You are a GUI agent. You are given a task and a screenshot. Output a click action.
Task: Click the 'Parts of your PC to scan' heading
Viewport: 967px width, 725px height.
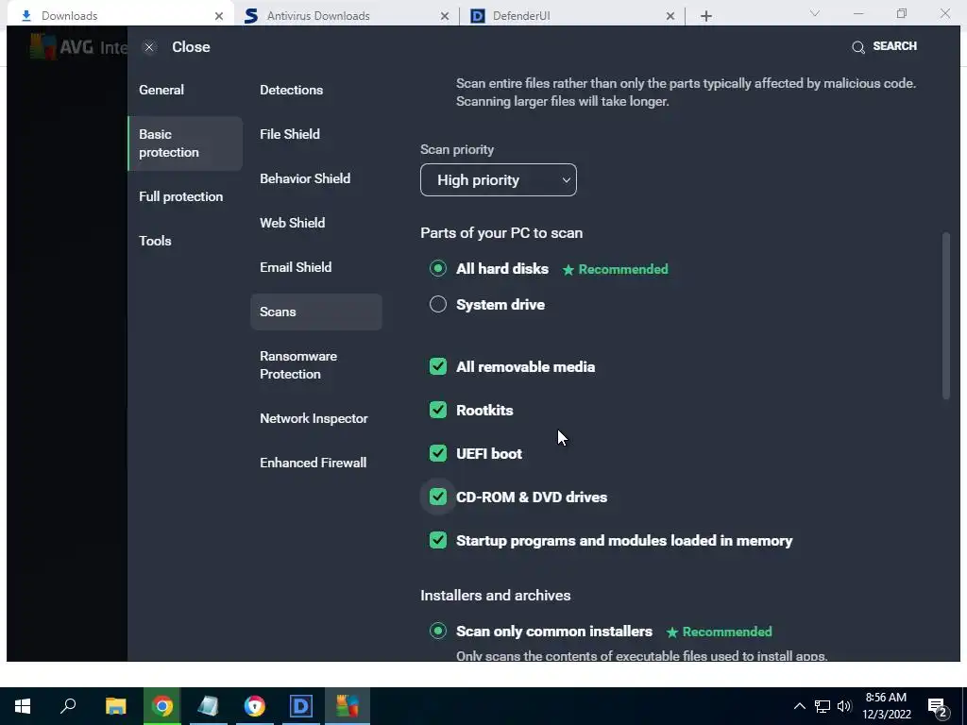(501, 233)
